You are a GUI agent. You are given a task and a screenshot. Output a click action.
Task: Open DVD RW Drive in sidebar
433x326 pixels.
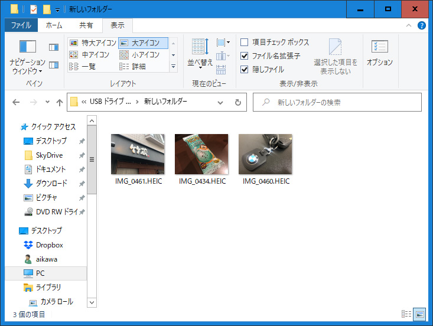click(57, 211)
